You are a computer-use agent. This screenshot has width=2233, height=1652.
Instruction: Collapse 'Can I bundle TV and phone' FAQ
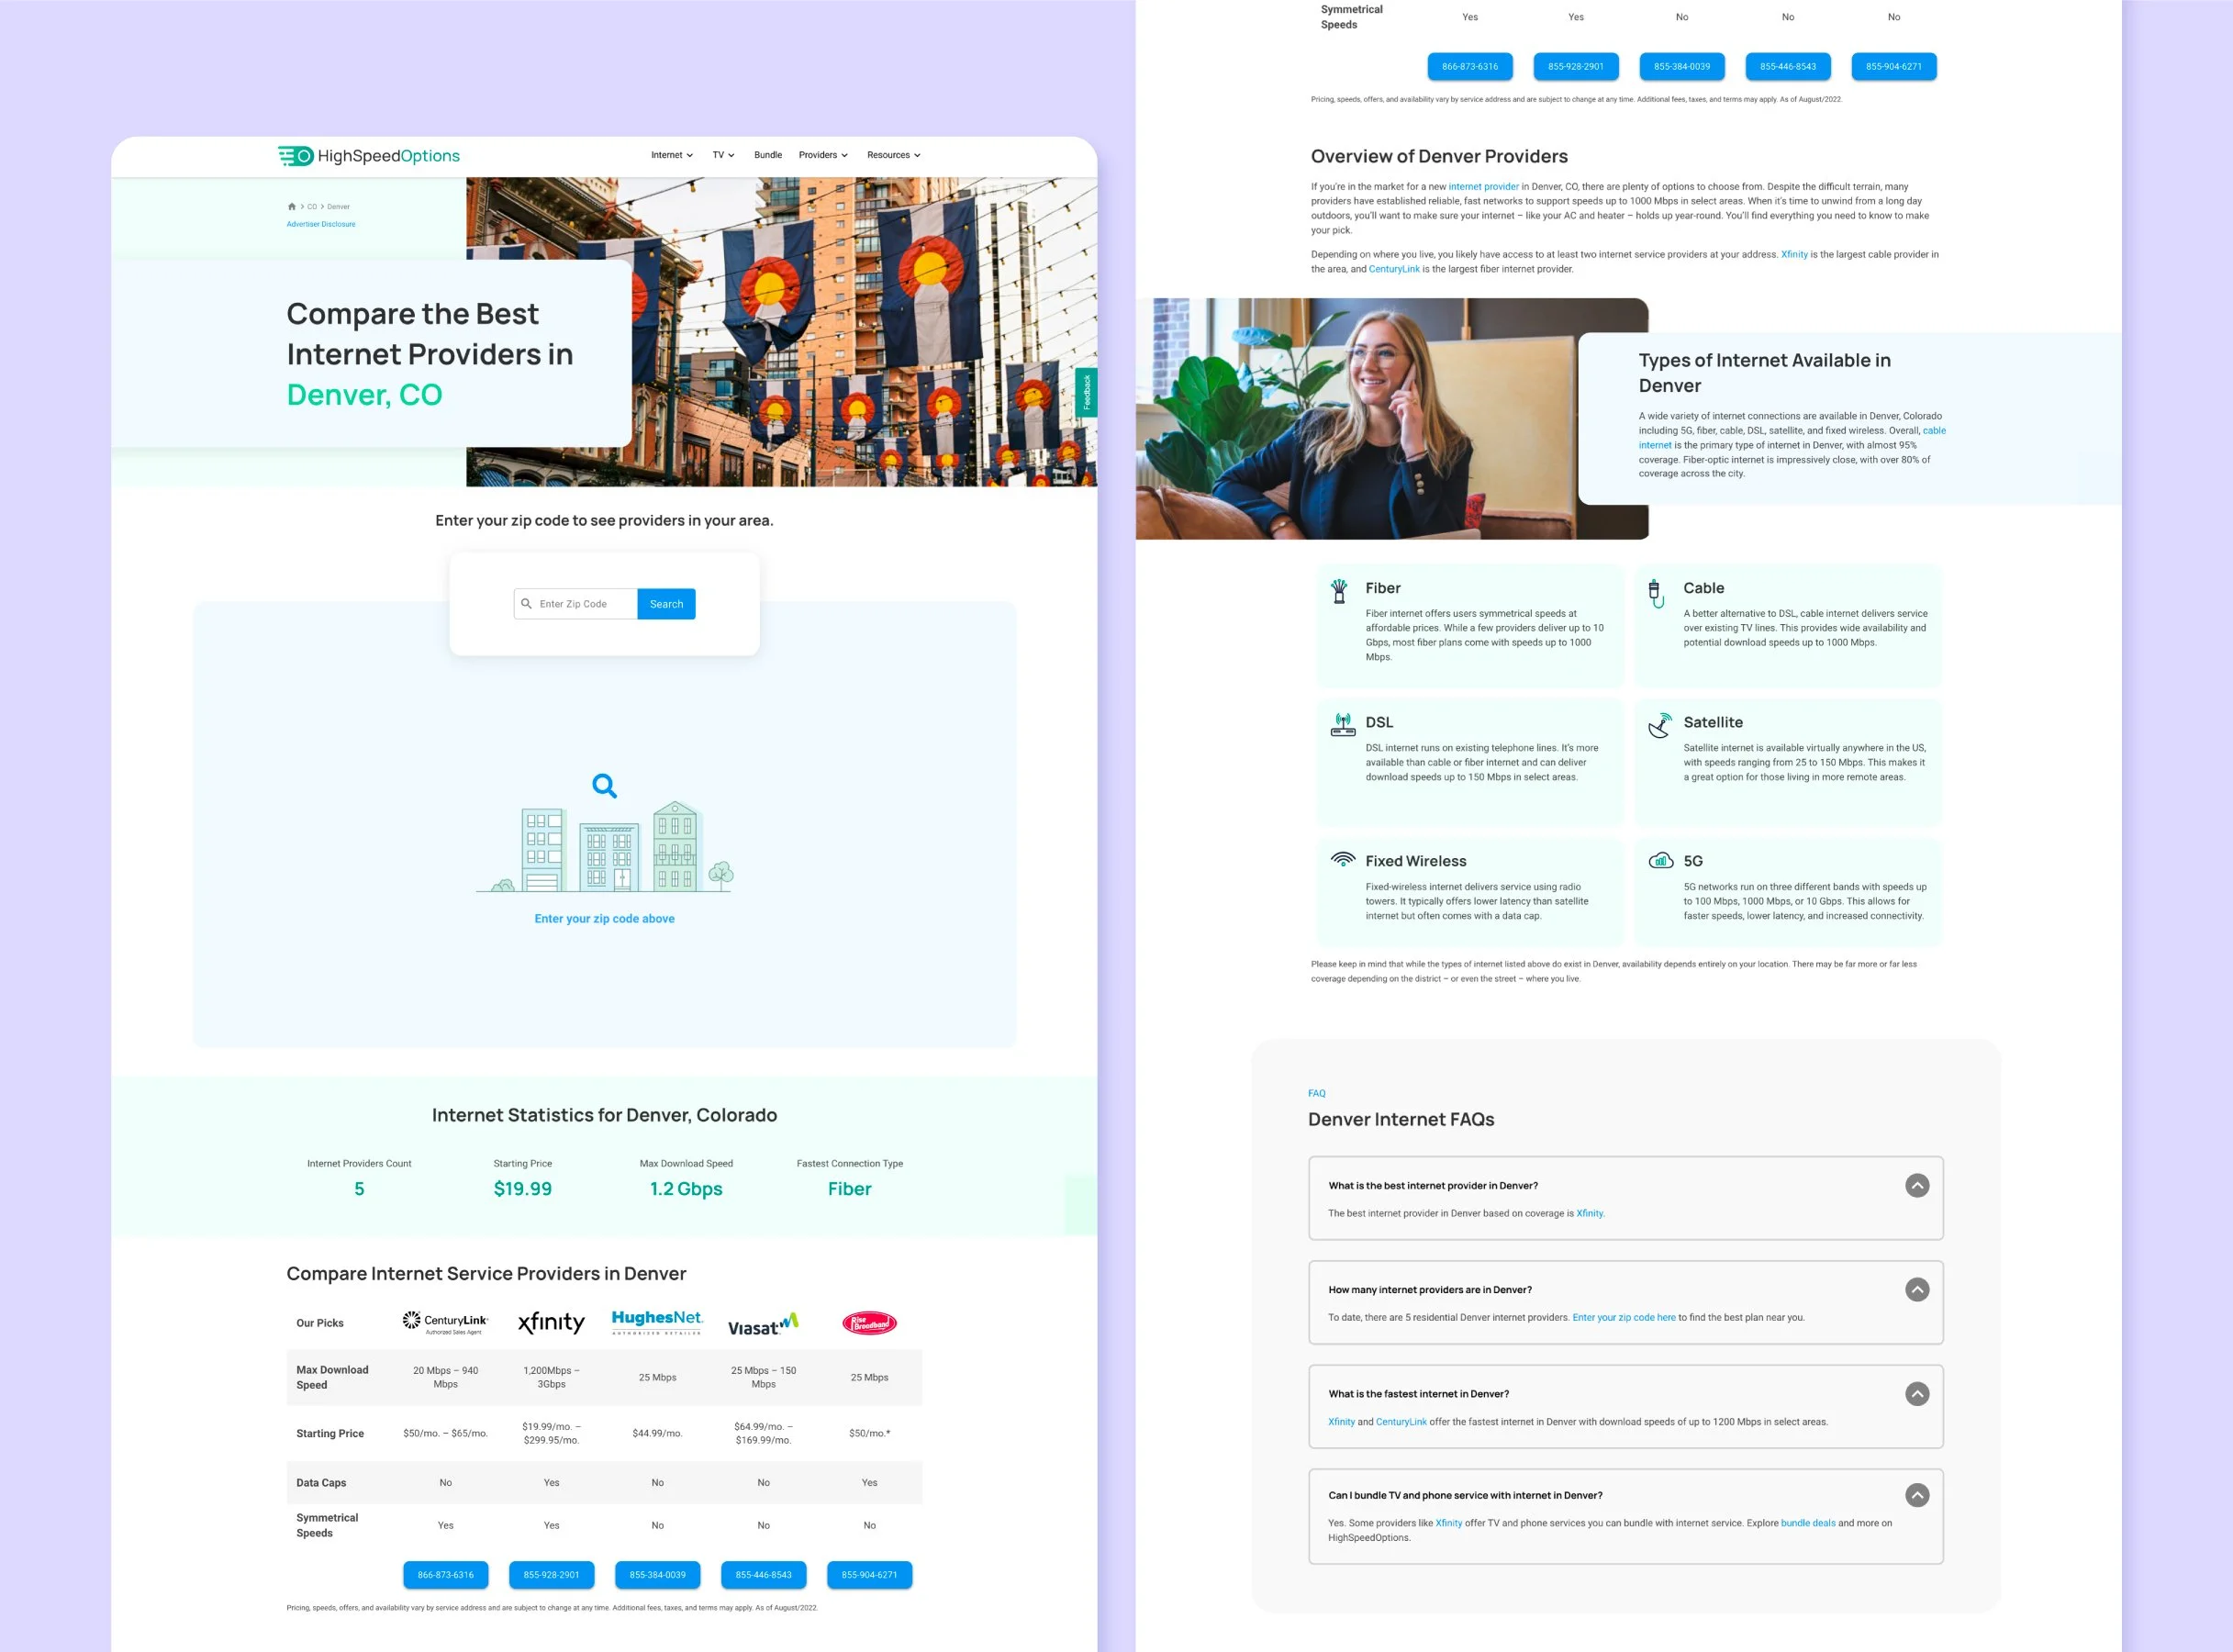pyautogui.click(x=1916, y=1495)
